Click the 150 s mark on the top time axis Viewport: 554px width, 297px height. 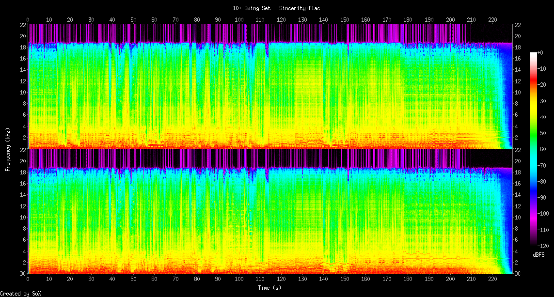345,19
